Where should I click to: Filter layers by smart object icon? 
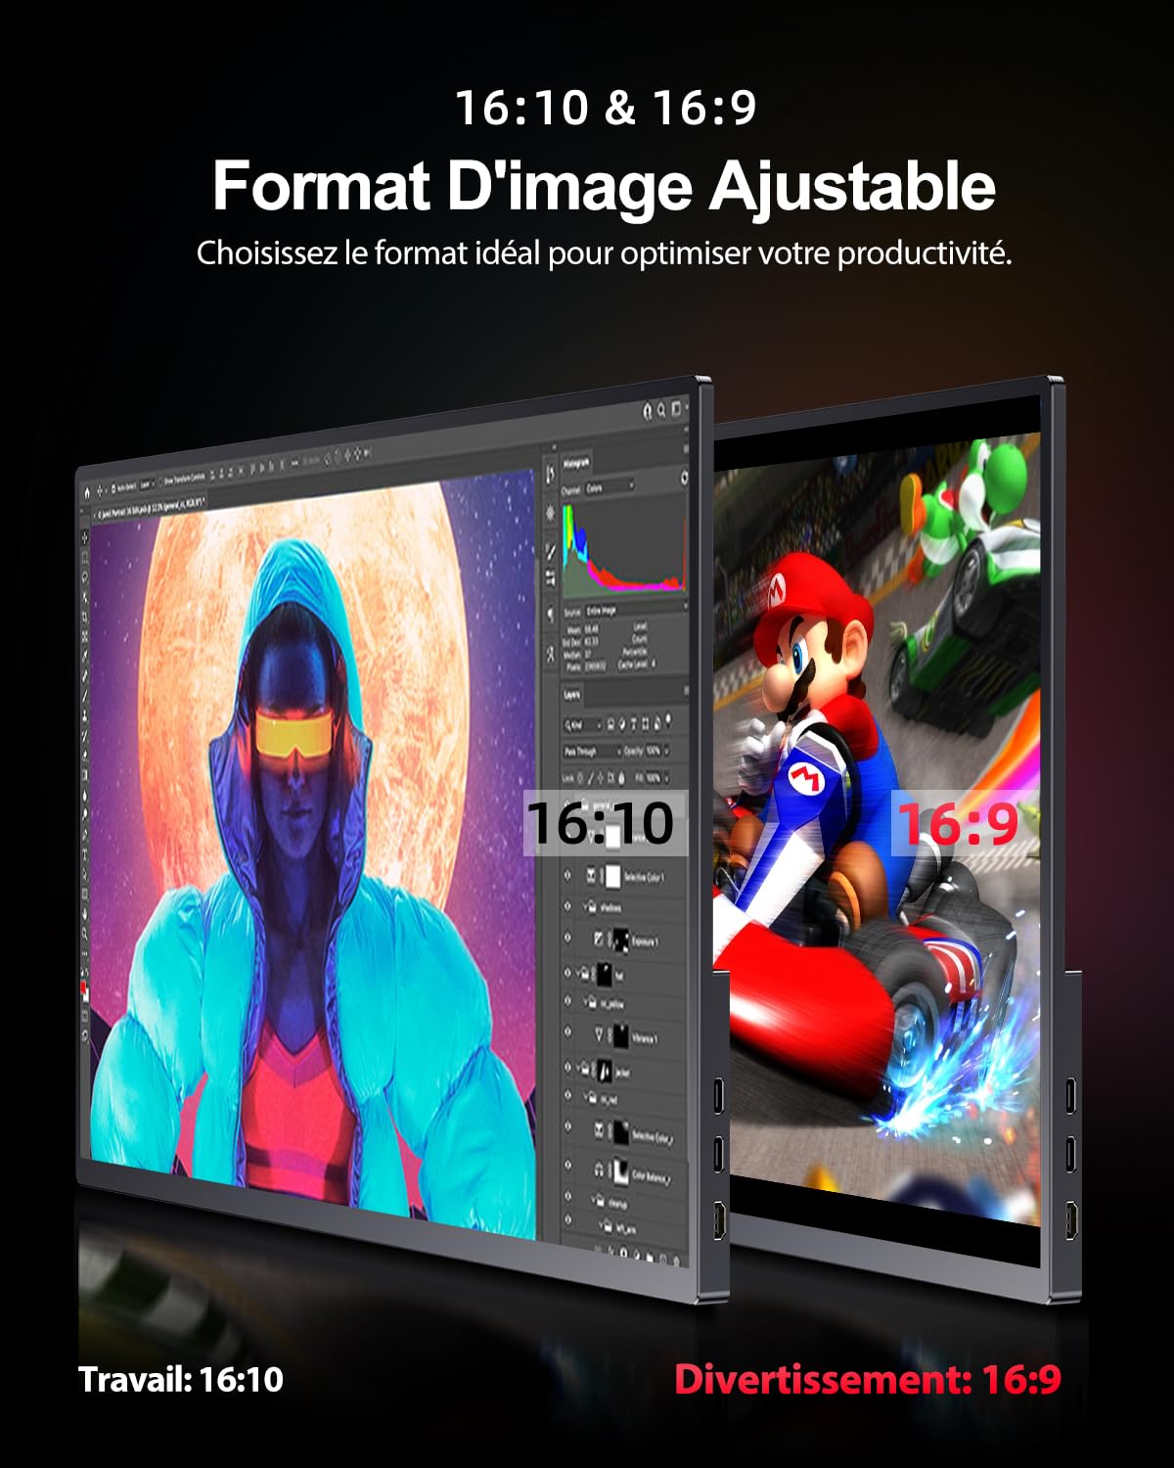click(x=657, y=723)
